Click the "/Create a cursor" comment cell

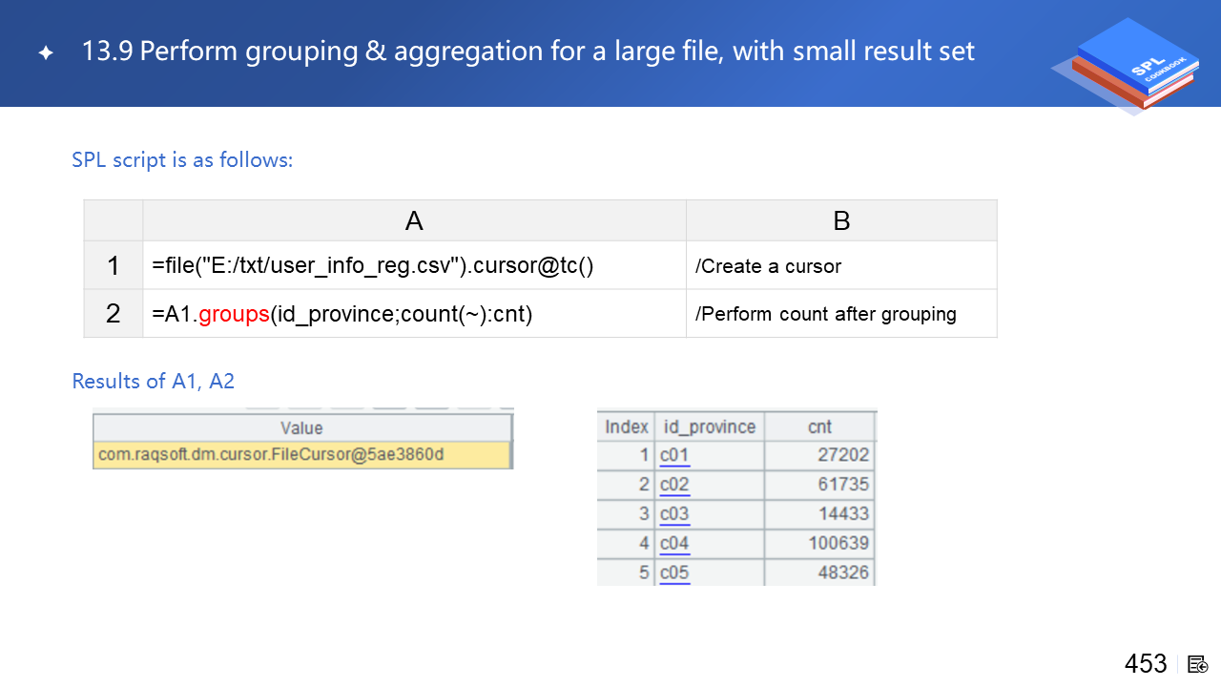click(841, 265)
